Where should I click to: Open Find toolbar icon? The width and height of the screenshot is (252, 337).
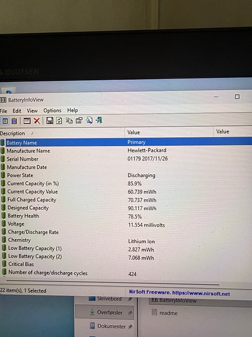coord(89,120)
